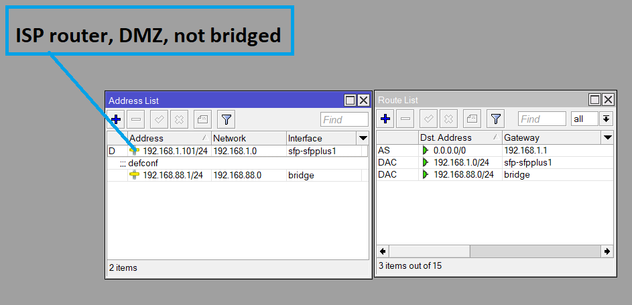Click bridge in Address List interface column

tap(301, 175)
